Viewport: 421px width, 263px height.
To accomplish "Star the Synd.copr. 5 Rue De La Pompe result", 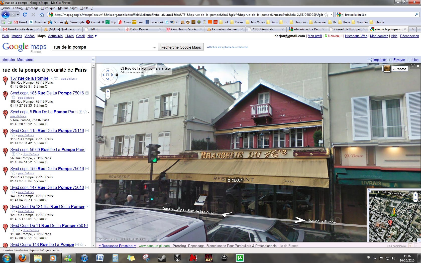I will [85, 112].
